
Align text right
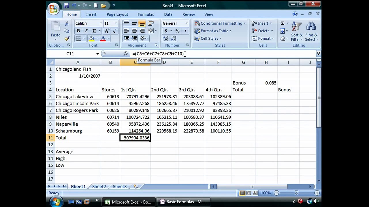tap(142, 31)
